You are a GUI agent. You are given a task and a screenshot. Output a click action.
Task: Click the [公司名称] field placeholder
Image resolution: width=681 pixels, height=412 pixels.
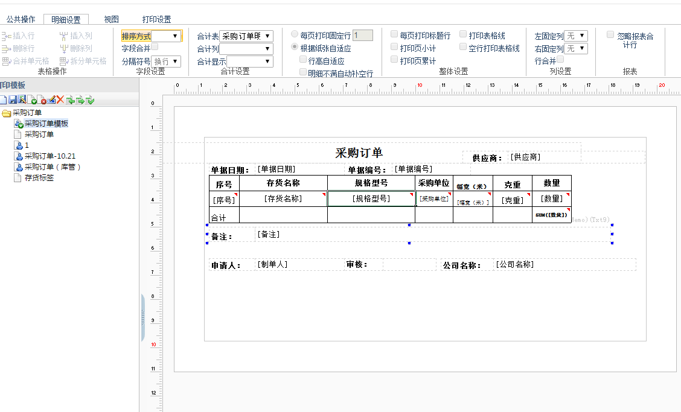515,264
